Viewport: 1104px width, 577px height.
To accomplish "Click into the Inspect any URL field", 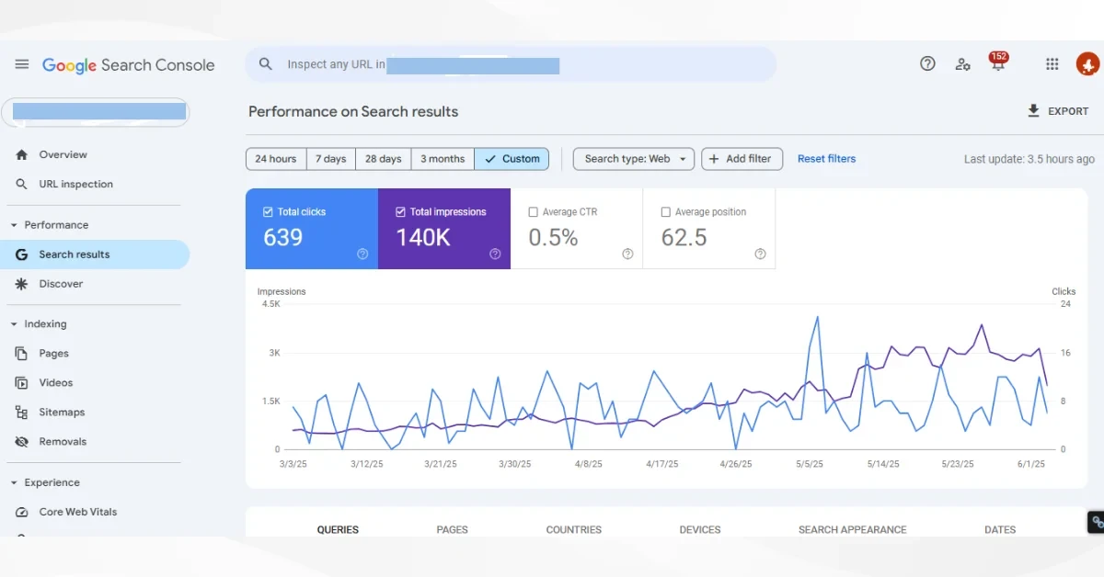I will [x=511, y=64].
